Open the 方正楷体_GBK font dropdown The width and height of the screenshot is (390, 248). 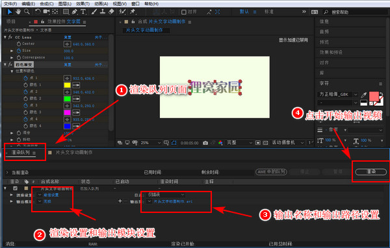point(338,94)
